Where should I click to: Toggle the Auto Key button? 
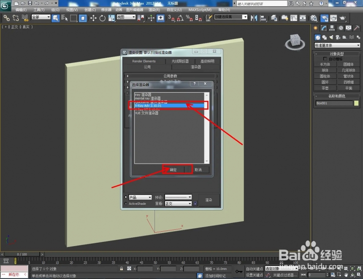click(x=254, y=268)
